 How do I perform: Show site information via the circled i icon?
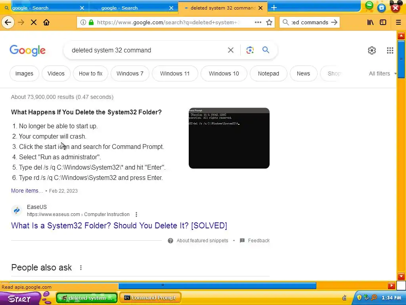point(83,22)
